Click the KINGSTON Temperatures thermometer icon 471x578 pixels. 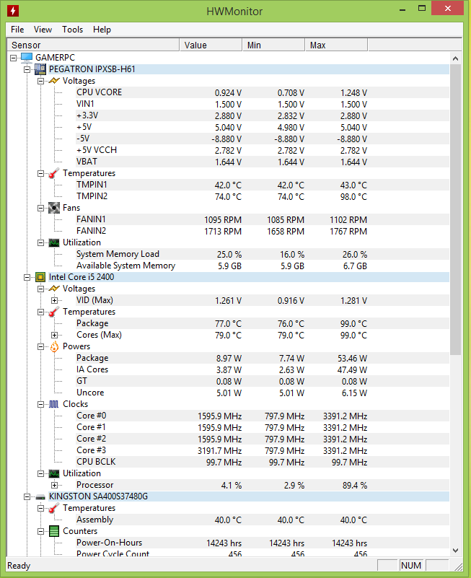54,508
